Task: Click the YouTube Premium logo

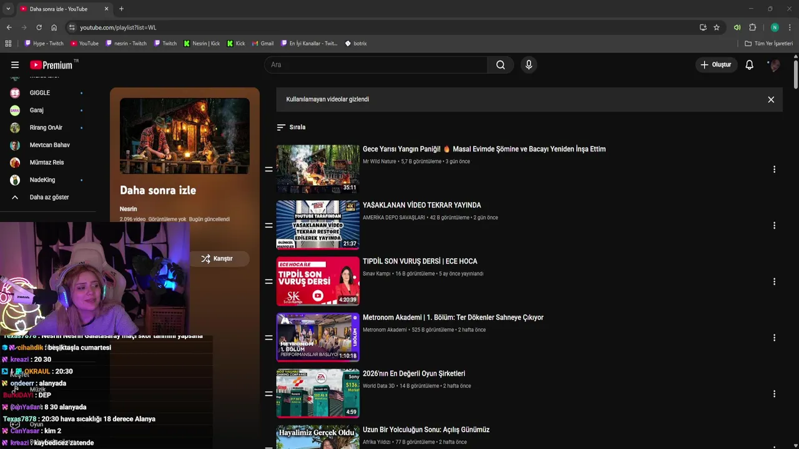Action: [52, 65]
